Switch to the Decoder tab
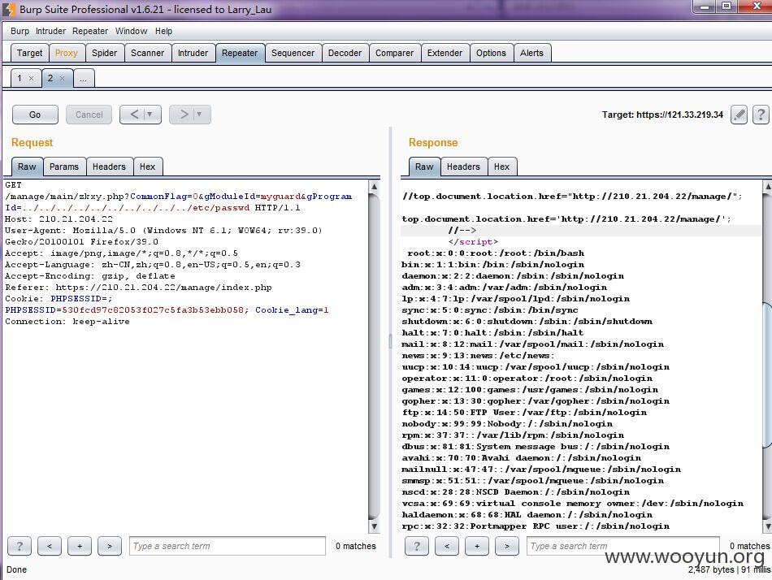The image size is (772, 580). pos(345,53)
